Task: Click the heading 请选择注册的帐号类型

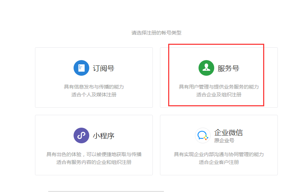Action: tap(156, 33)
